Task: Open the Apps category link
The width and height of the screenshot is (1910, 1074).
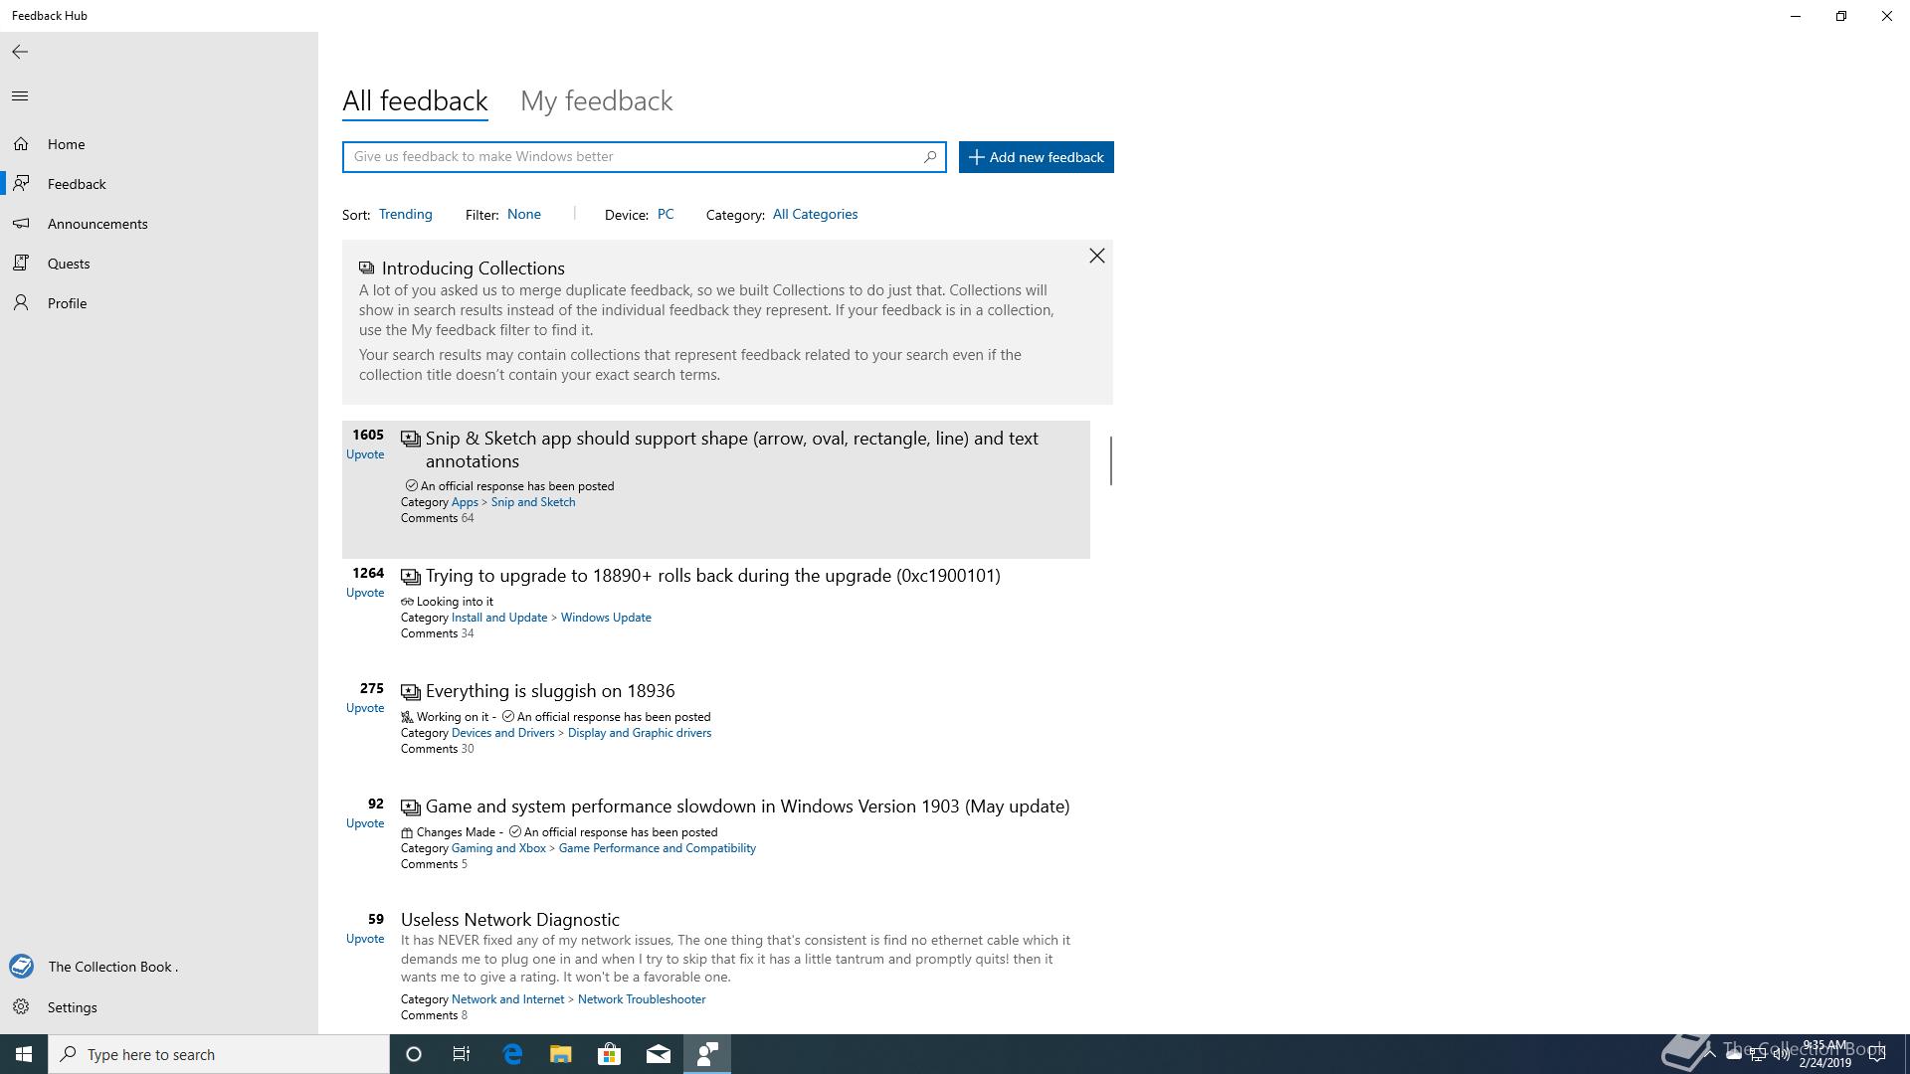Action: click(x=465, y=502)
